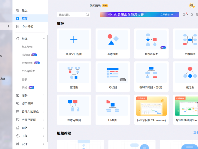198x149 pixels.
Task: Select 图表 in the sidebar
Action: pos(24,79)
